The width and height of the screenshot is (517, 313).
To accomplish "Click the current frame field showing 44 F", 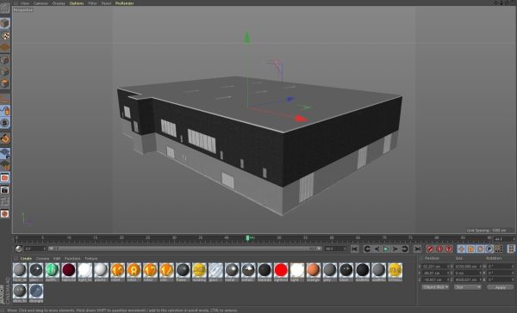I will [503, 238].
